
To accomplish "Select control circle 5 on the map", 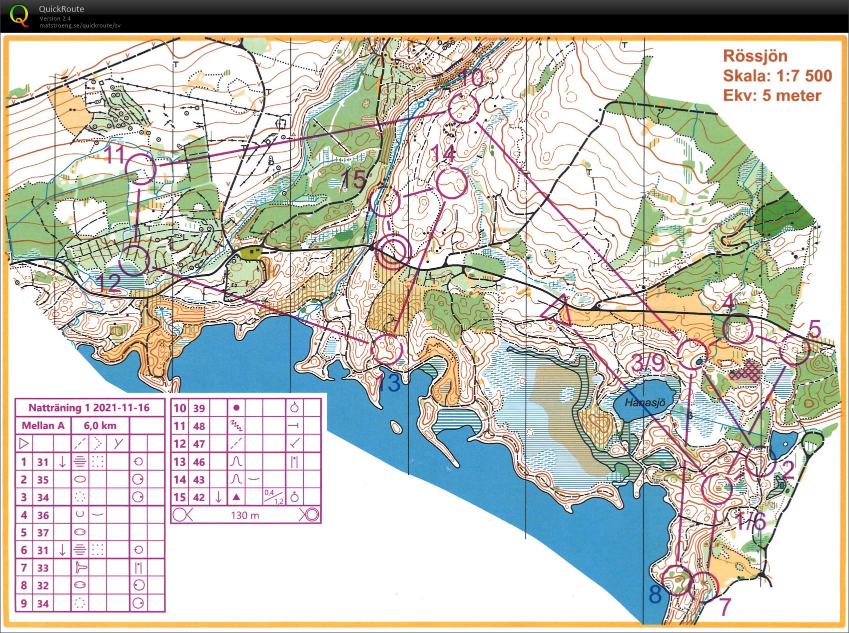I will point(795,350).
